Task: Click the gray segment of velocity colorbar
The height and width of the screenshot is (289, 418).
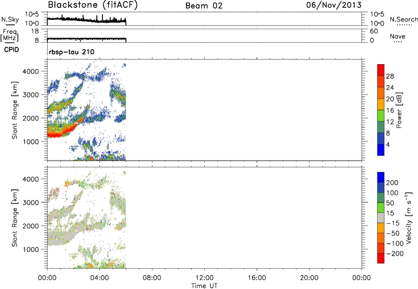Action: tap(381, 218)
